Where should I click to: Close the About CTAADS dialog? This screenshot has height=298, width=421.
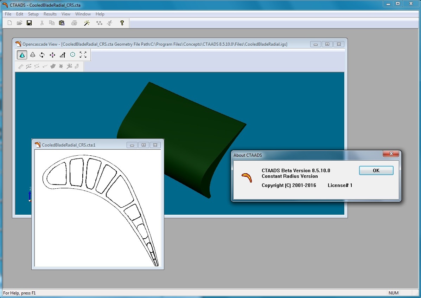tap(391, 154)
